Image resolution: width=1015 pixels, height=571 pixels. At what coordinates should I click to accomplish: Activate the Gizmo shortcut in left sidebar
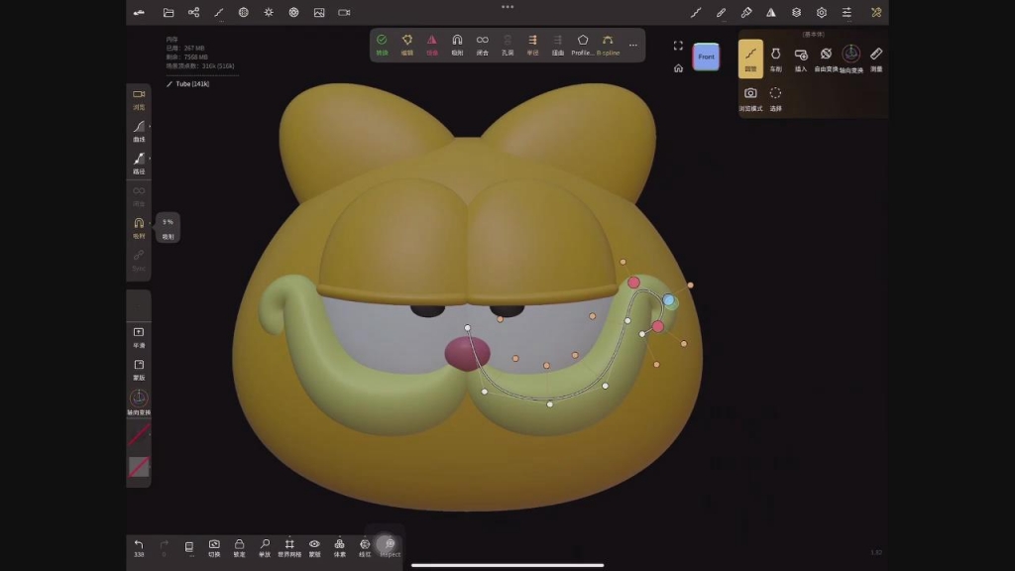coord(139,402)
